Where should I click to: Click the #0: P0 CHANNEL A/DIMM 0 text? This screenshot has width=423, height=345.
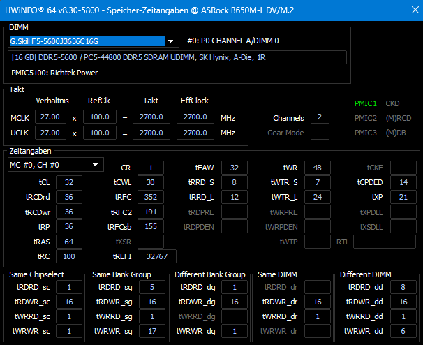[x=233, y=41]
